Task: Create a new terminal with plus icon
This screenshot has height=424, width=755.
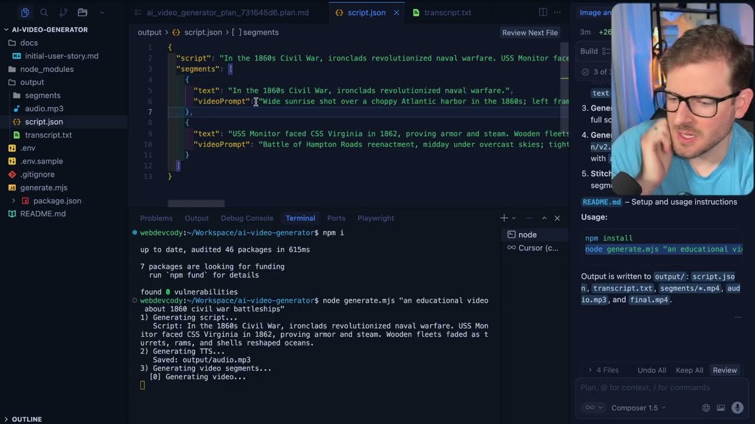Action: [504, 218]
